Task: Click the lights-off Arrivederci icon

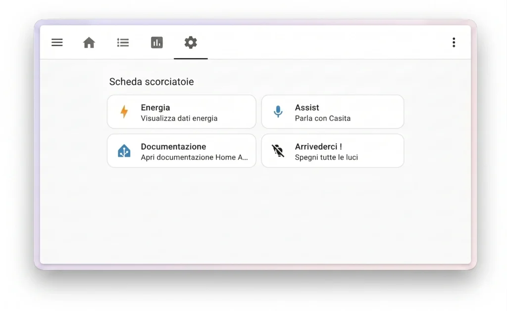Action: (x=278, y=151)
